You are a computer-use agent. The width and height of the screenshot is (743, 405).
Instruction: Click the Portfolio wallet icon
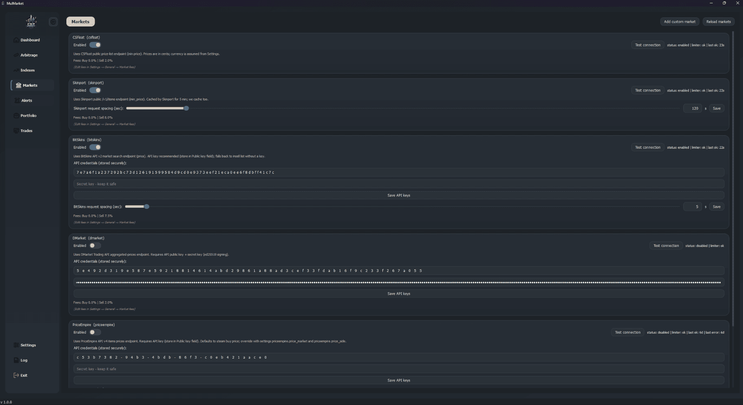pyautogui.click(x=17, y=116)
